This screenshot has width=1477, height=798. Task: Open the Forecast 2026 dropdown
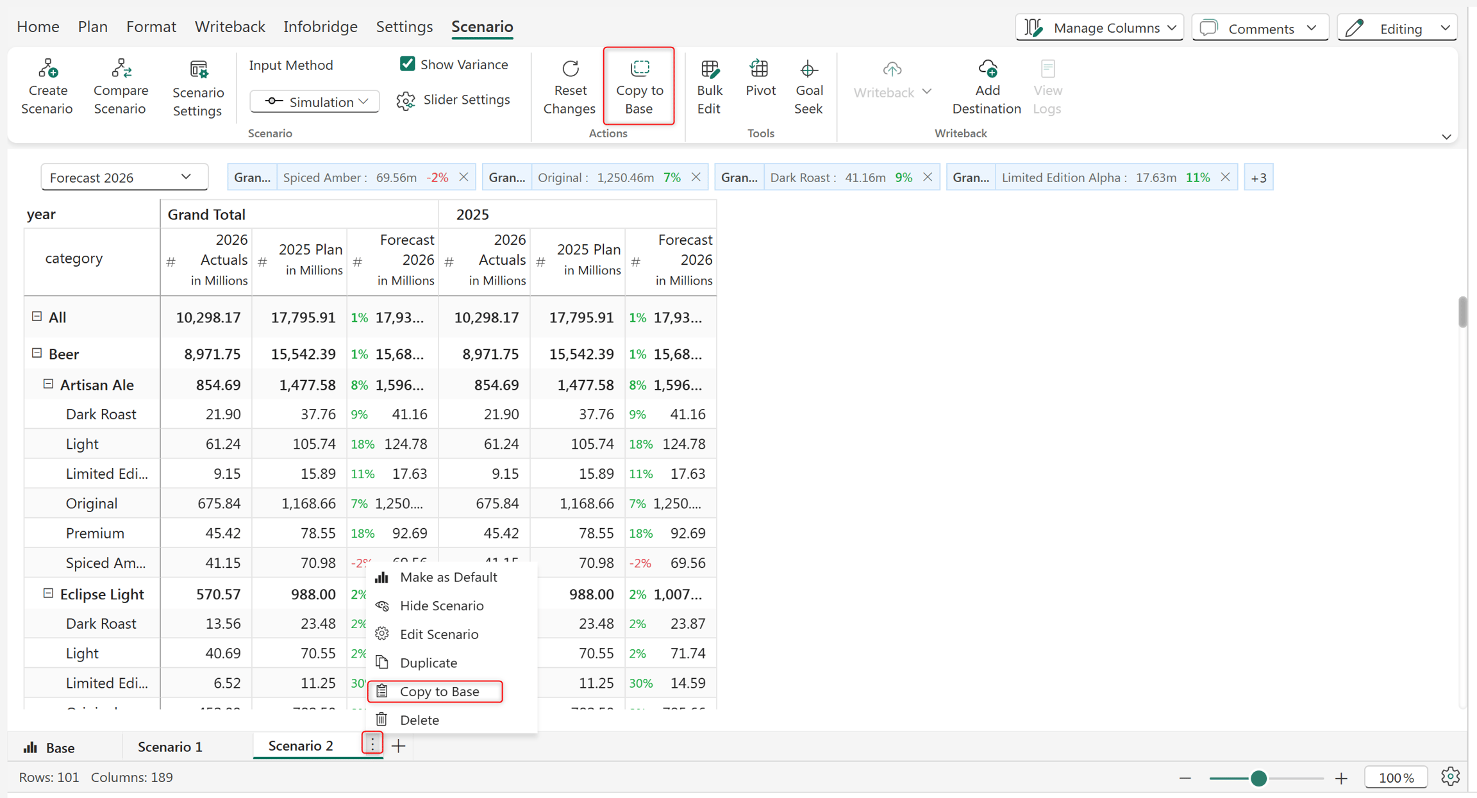click(124, 178)
